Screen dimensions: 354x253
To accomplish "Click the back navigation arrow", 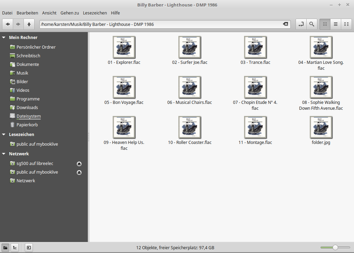I will click(8, 24).
